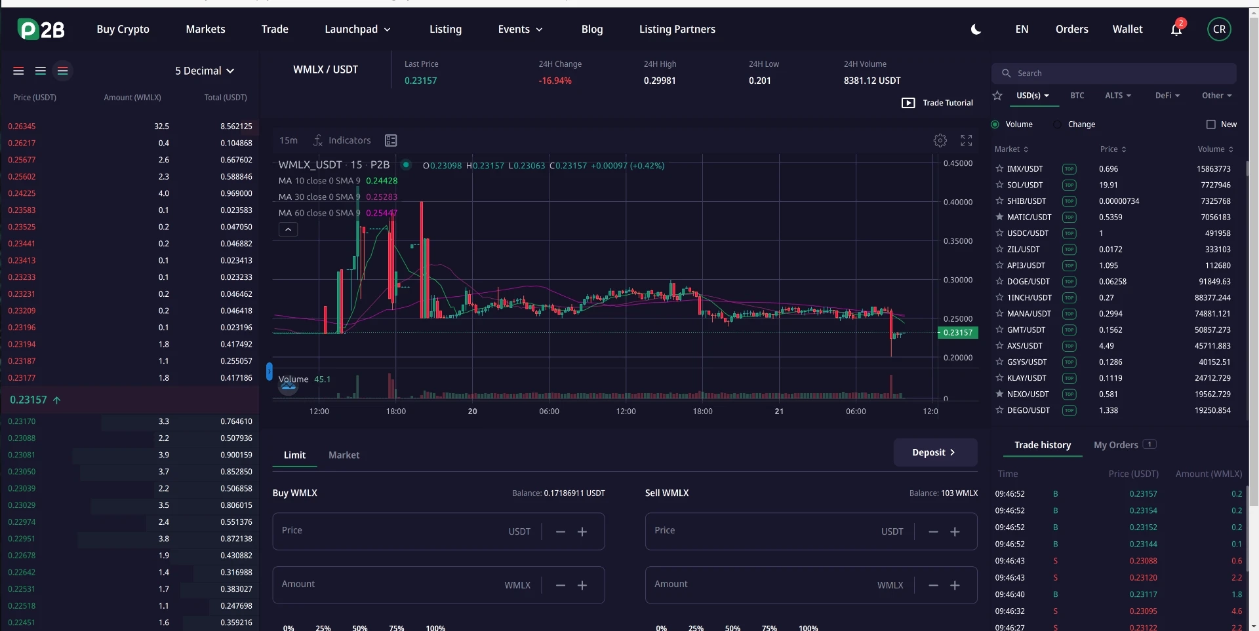Sort markets by Price column
This screenshot has height=631, width=1259.
[1113, 149]
